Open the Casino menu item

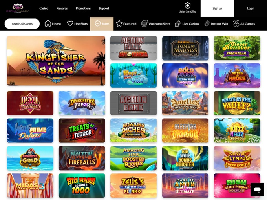(x=44, y=8)
